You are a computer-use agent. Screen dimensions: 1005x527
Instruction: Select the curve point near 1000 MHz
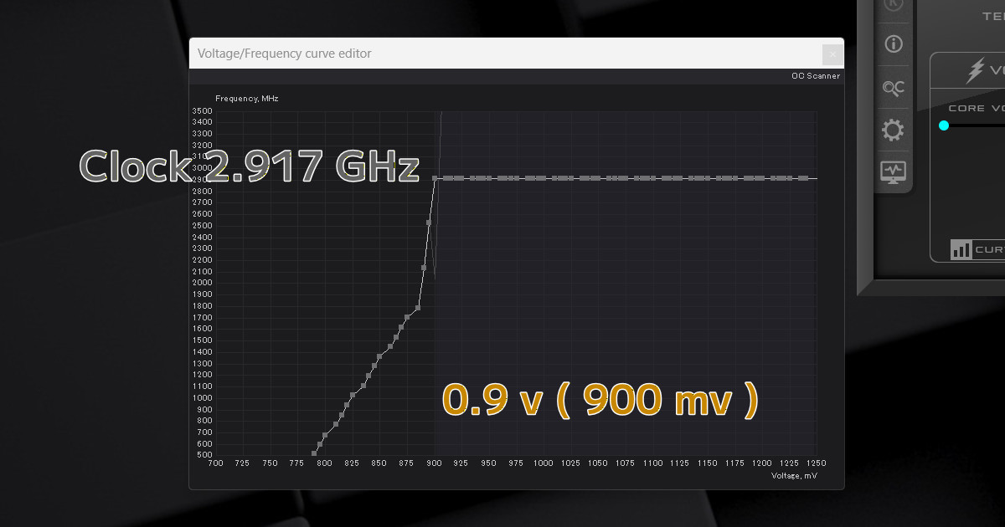click(x=353, y=396)
